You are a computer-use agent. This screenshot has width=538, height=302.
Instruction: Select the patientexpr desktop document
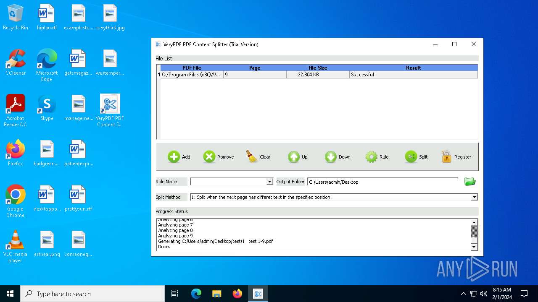point(79,154)
